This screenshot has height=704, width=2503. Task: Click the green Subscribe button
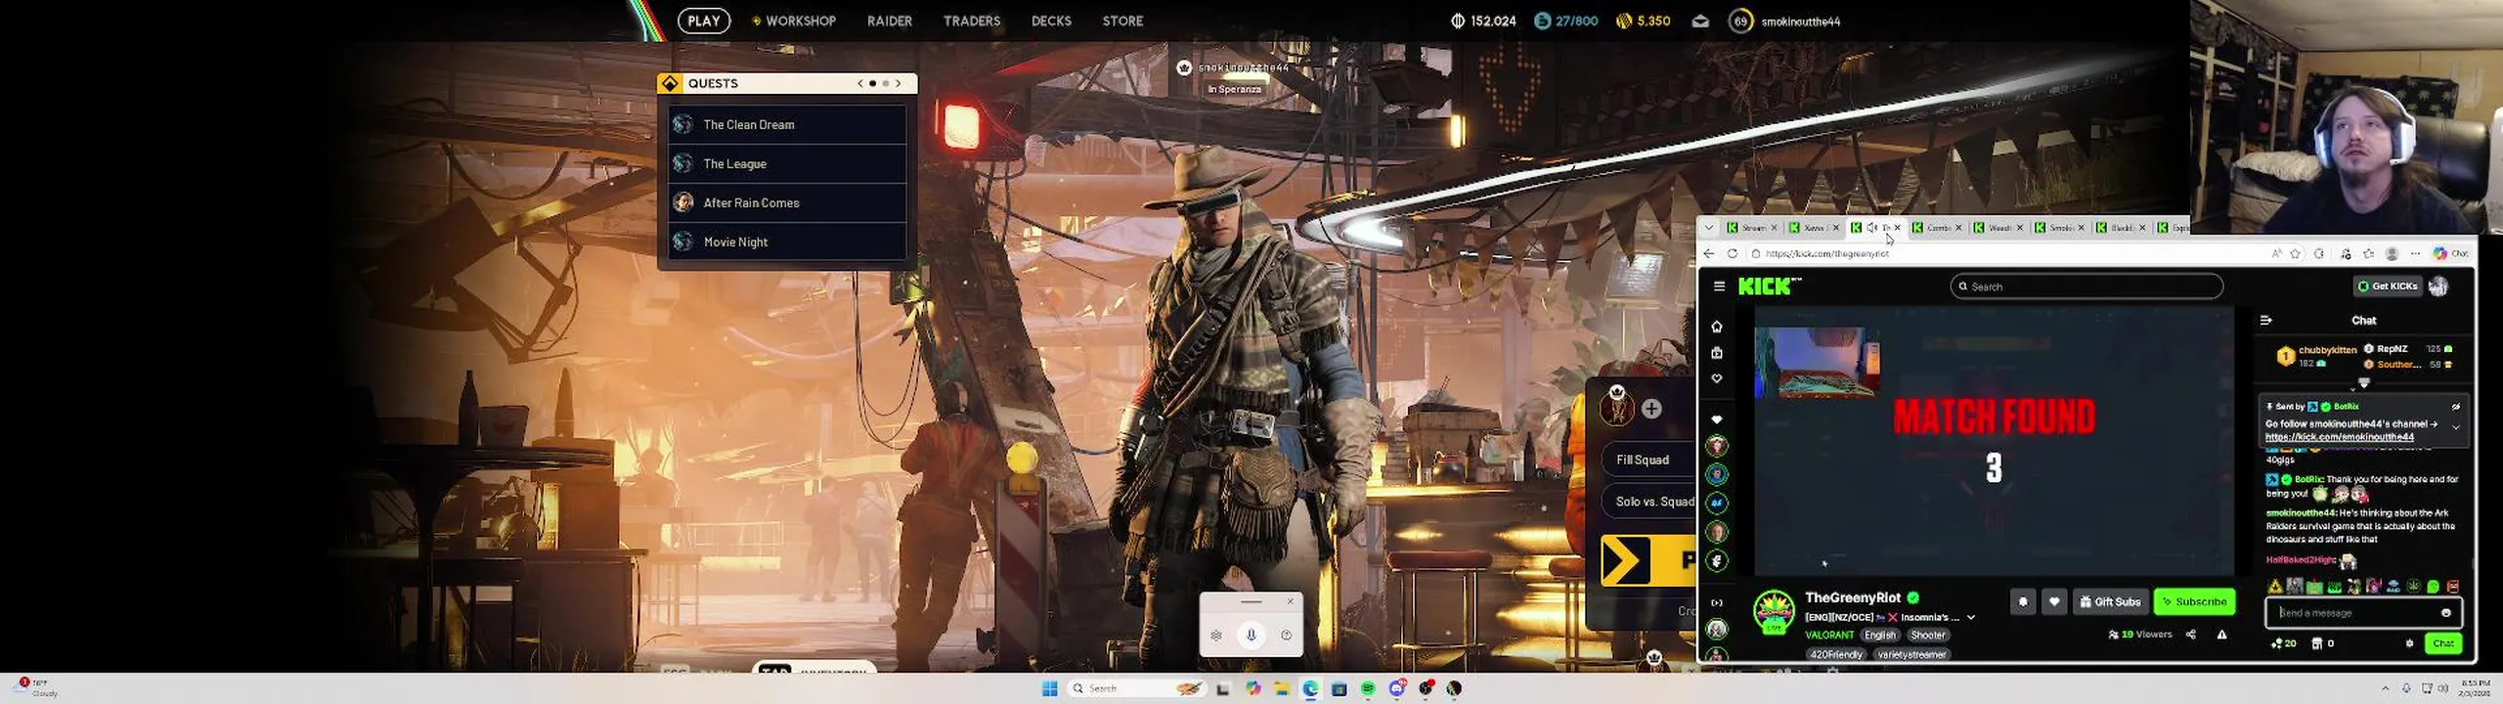pyautogui.click(x=2194, y=601)
